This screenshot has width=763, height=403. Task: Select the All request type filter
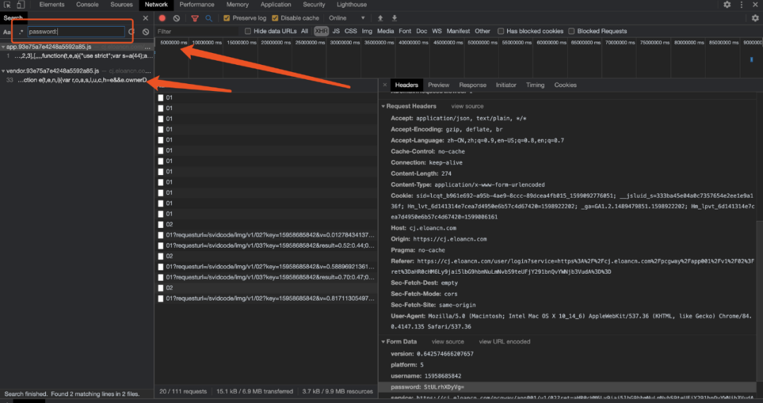point(304,31)
